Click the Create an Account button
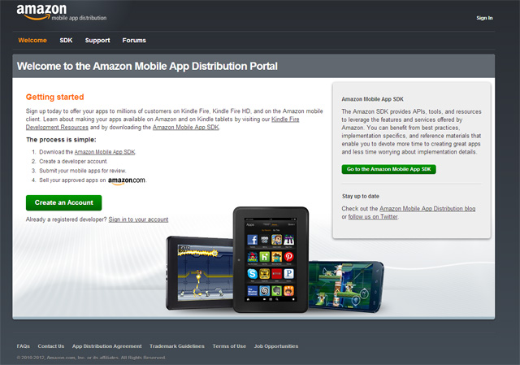 coord(63,202)
